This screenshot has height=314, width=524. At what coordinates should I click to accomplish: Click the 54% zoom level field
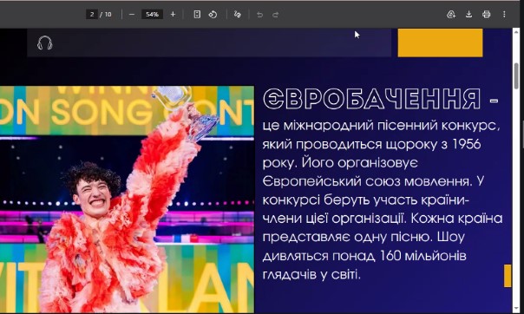pyautogui.click(x=152, y=15)
